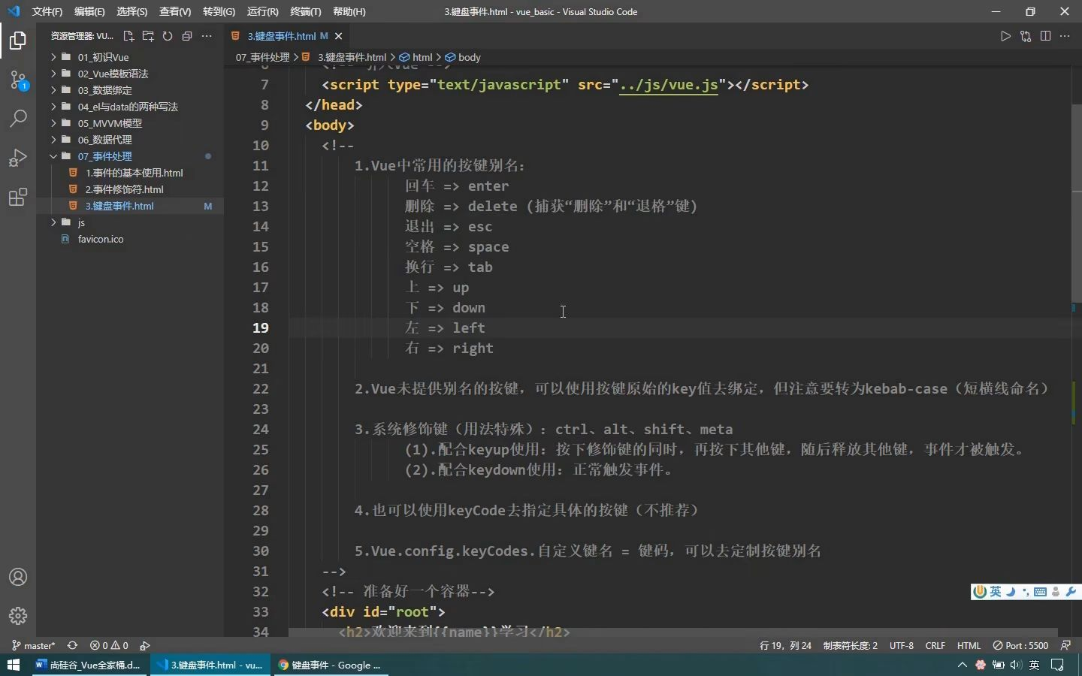
Task: Expand the 04_el与data的两种写法 folder
Action: pyautogui.click(x=128, y=107)
